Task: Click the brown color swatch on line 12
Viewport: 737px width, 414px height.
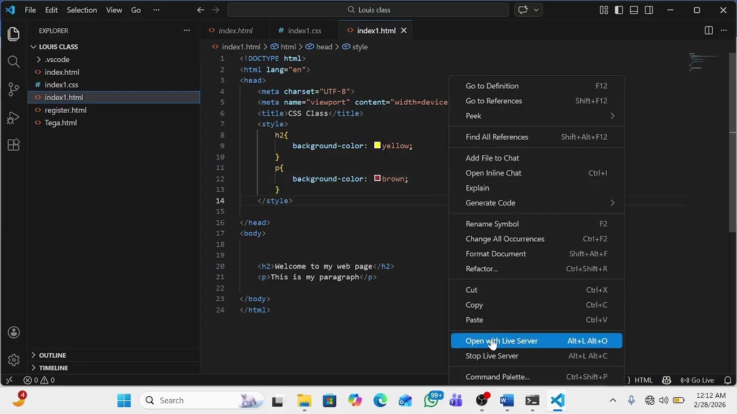Action: click(377, 178)
